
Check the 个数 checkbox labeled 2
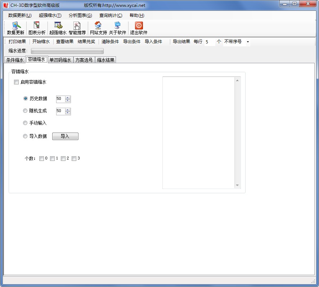pos(63,158)
